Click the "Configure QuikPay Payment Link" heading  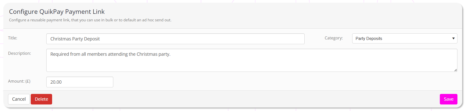click(57, 12)
